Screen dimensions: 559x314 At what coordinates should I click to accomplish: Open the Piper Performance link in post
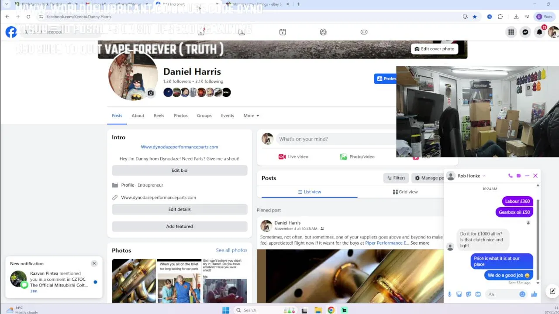click(x=387, y=243)
